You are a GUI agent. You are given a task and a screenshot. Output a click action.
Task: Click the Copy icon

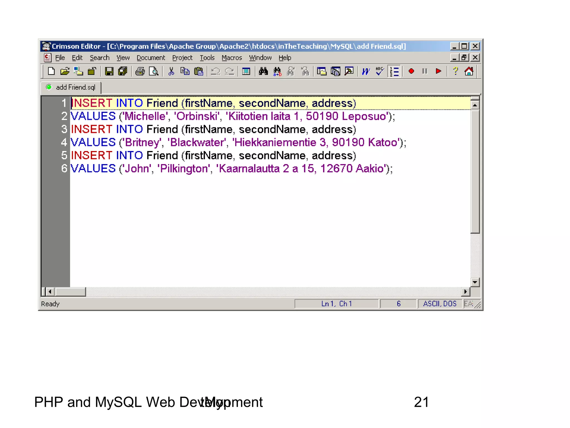(x=185, y=71)
